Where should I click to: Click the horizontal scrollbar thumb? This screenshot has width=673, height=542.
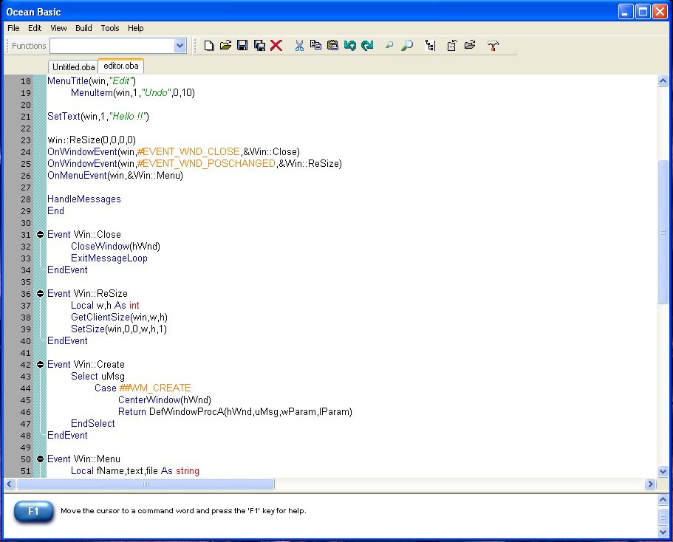pos(145,484)
